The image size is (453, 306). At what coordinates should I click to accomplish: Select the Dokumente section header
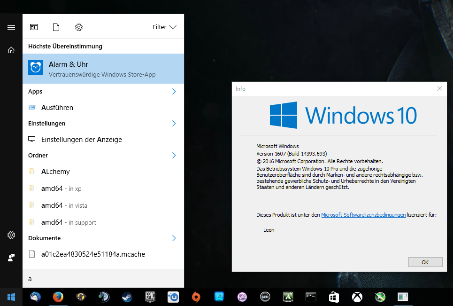click(x=45, y=238)
